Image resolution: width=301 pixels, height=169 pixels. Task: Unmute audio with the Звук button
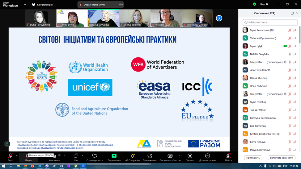10,158
